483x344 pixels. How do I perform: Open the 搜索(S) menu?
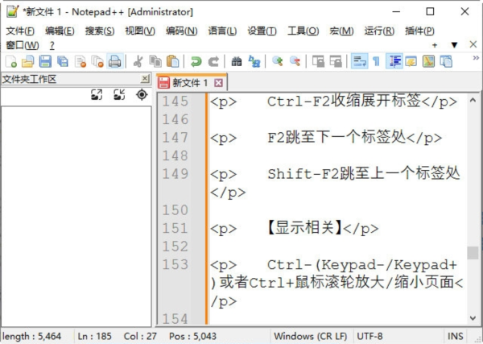(x=100, y=31)
